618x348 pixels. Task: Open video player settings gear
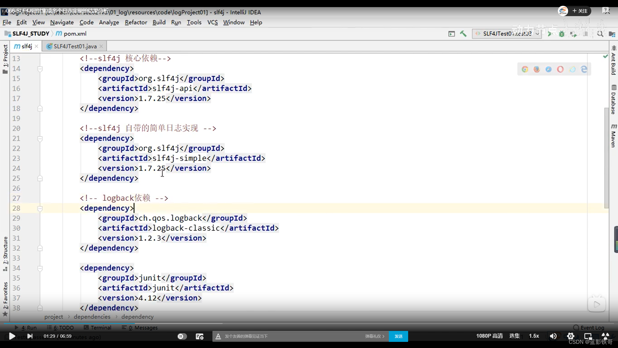pyautogui.click(x=570, y=336)
